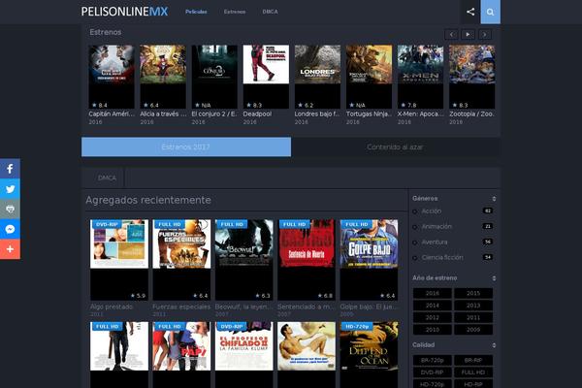Screen dimensions: 582x388
Task: Open Alicia a través poster
Action: (163, 77)
